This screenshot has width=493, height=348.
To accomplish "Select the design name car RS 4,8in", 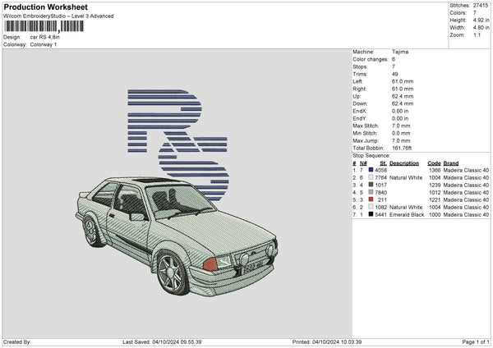I will tap(45, 37).
